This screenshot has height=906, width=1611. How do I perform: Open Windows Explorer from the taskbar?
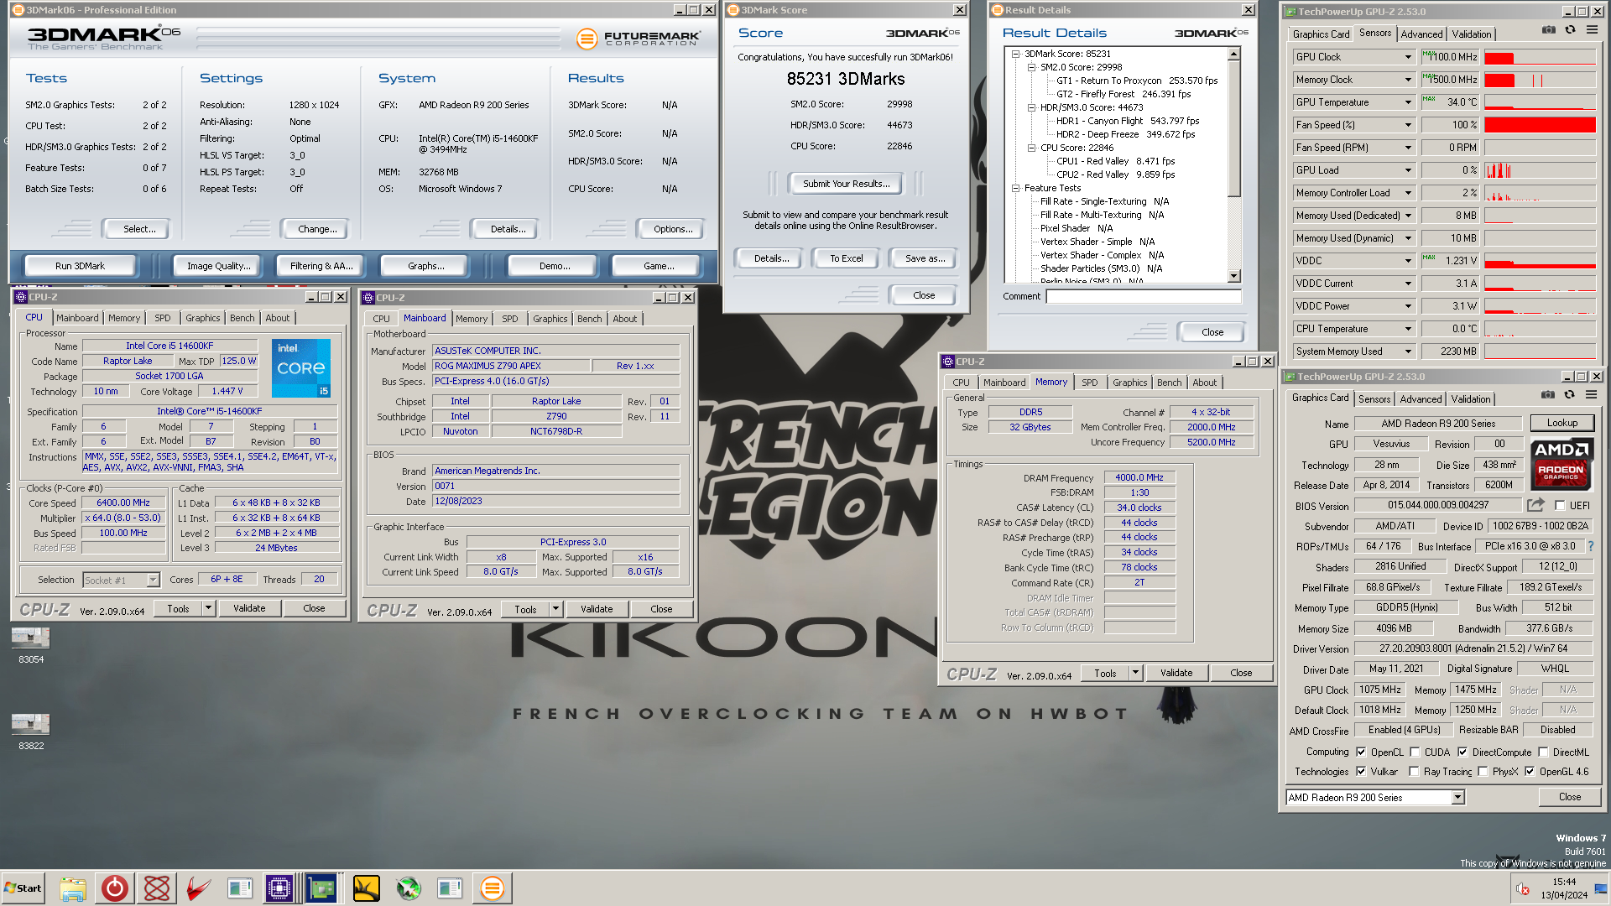pos(73,888)
